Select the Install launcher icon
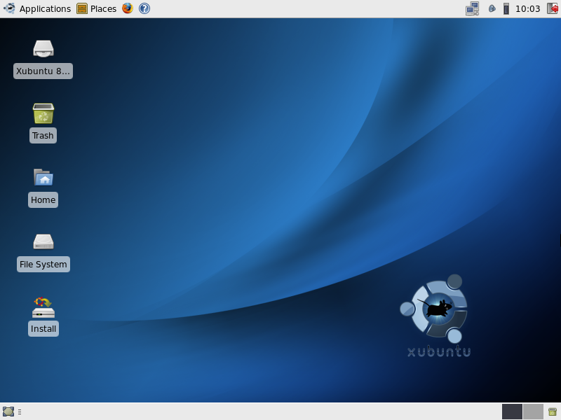Viewport: 561px width, 420px height. click(43, 307)
